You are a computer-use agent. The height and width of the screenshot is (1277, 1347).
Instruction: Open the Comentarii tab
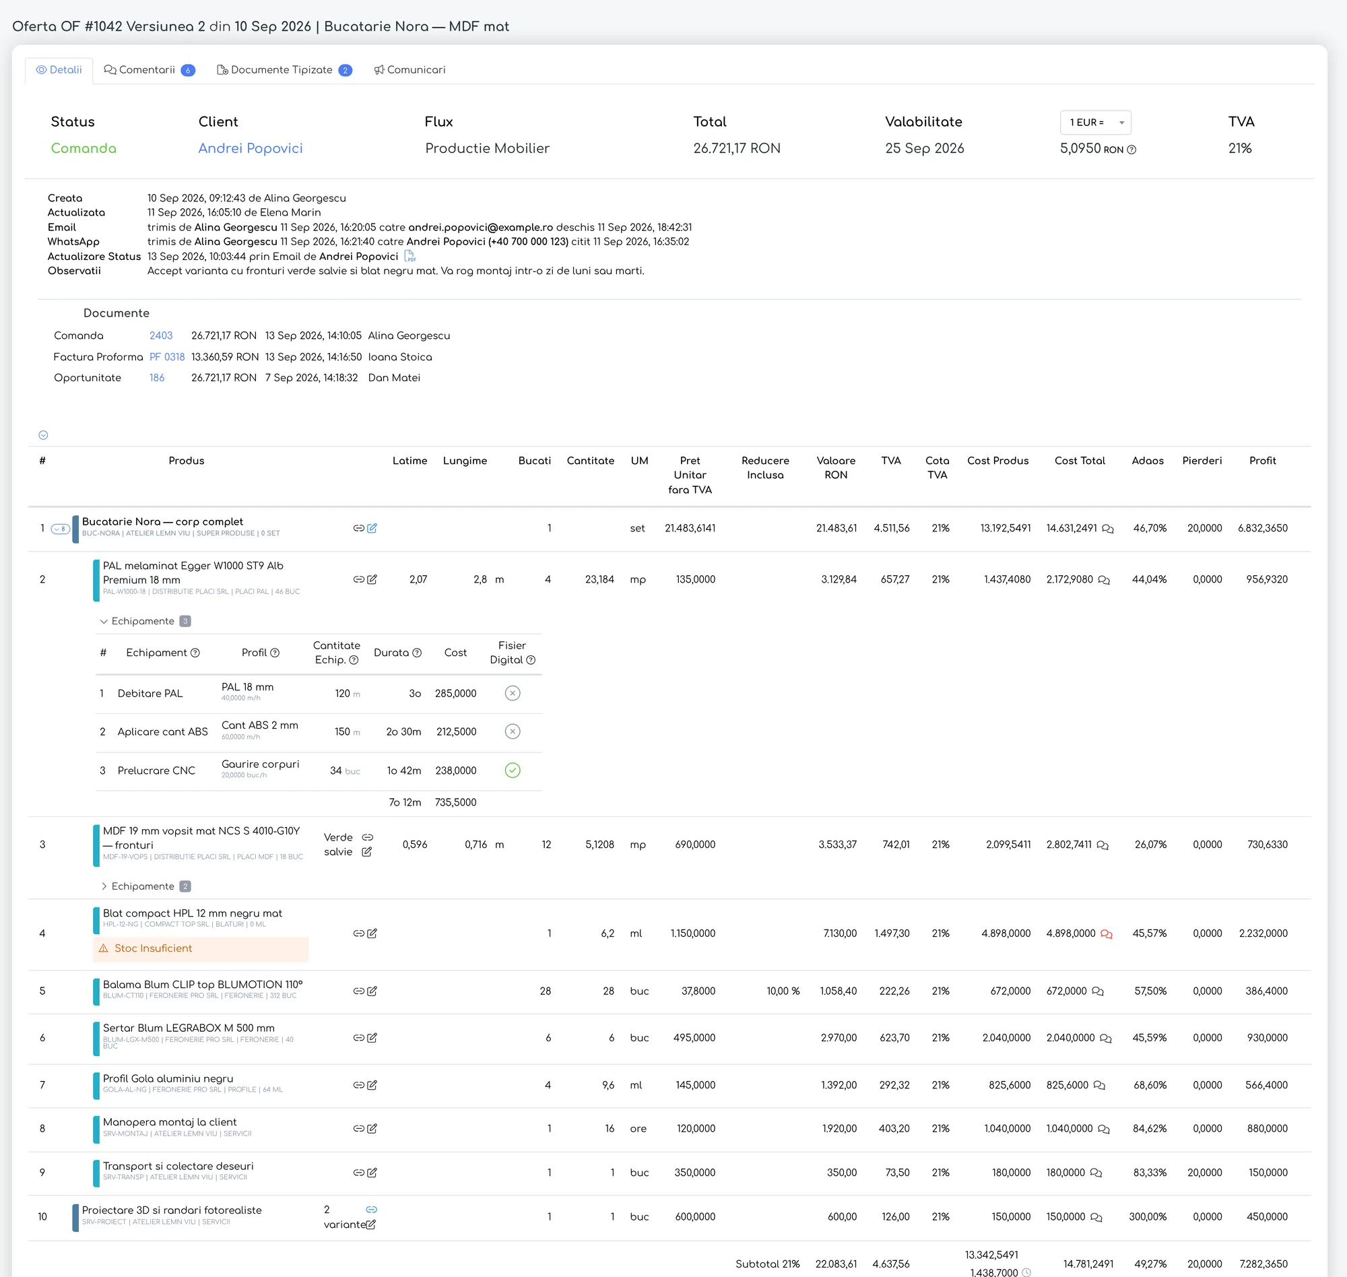point(149,70)
